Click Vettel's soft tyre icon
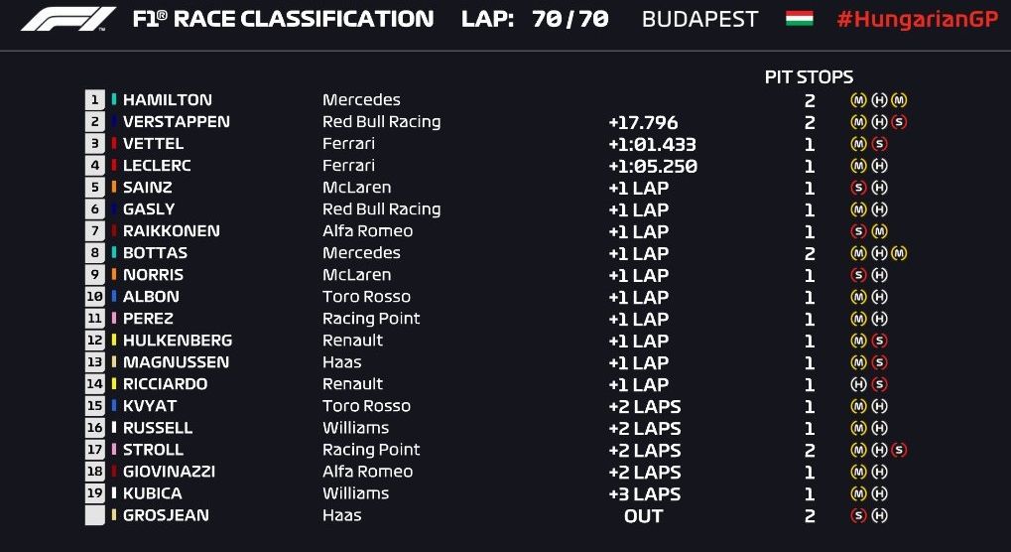 [879, 144]
